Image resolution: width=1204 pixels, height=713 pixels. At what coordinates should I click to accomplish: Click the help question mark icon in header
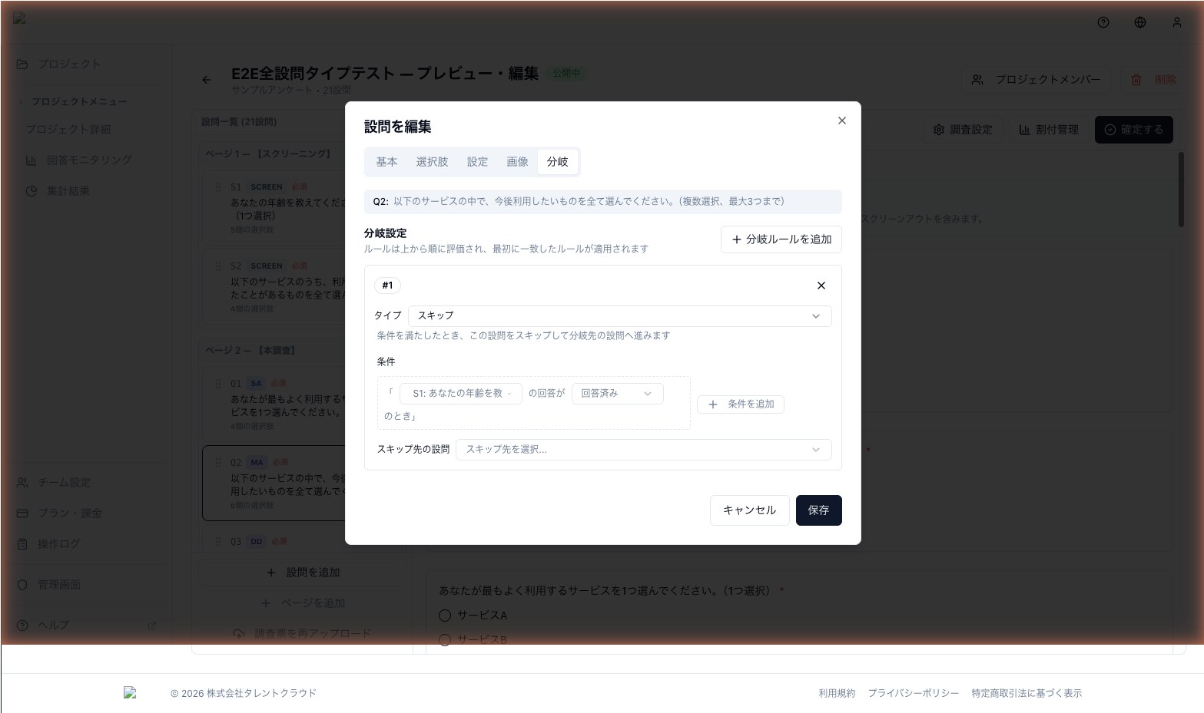(1103, 22)
